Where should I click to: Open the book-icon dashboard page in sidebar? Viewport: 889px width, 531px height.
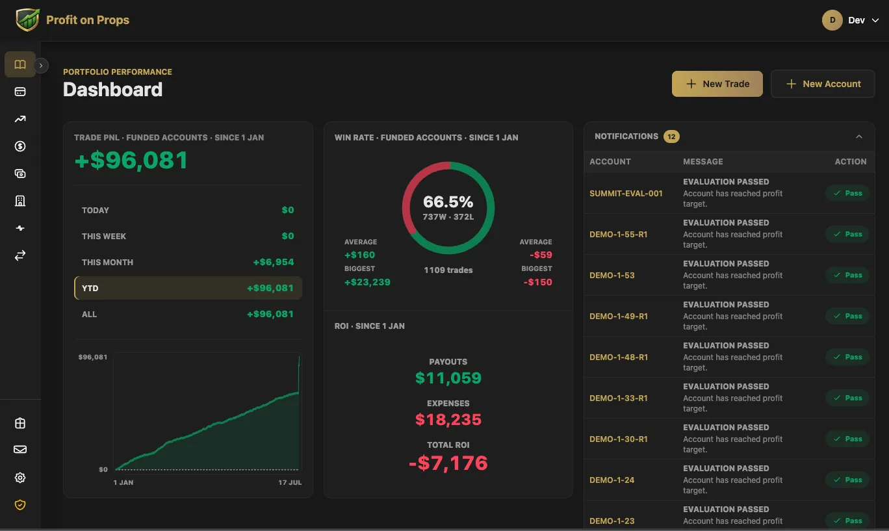tap(20, 64)
